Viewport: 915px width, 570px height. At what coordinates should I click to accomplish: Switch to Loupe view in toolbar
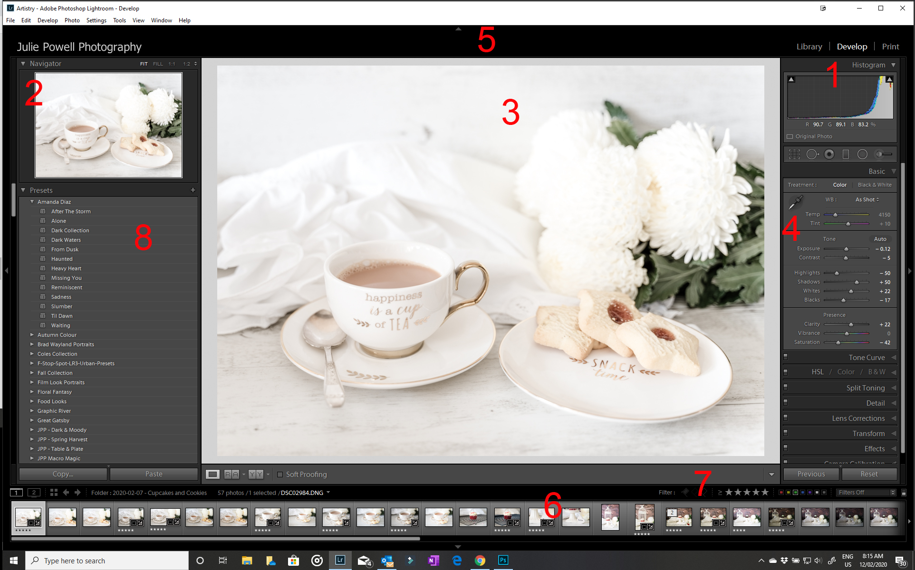click(212, 474)
